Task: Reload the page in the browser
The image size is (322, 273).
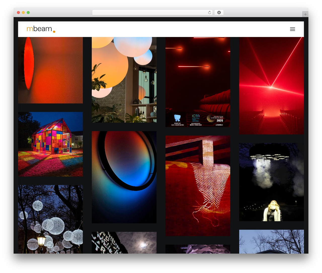Action: click(x=209, y=13)
